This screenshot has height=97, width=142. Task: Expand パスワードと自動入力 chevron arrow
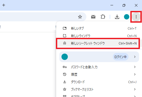[x=135, y=67]
